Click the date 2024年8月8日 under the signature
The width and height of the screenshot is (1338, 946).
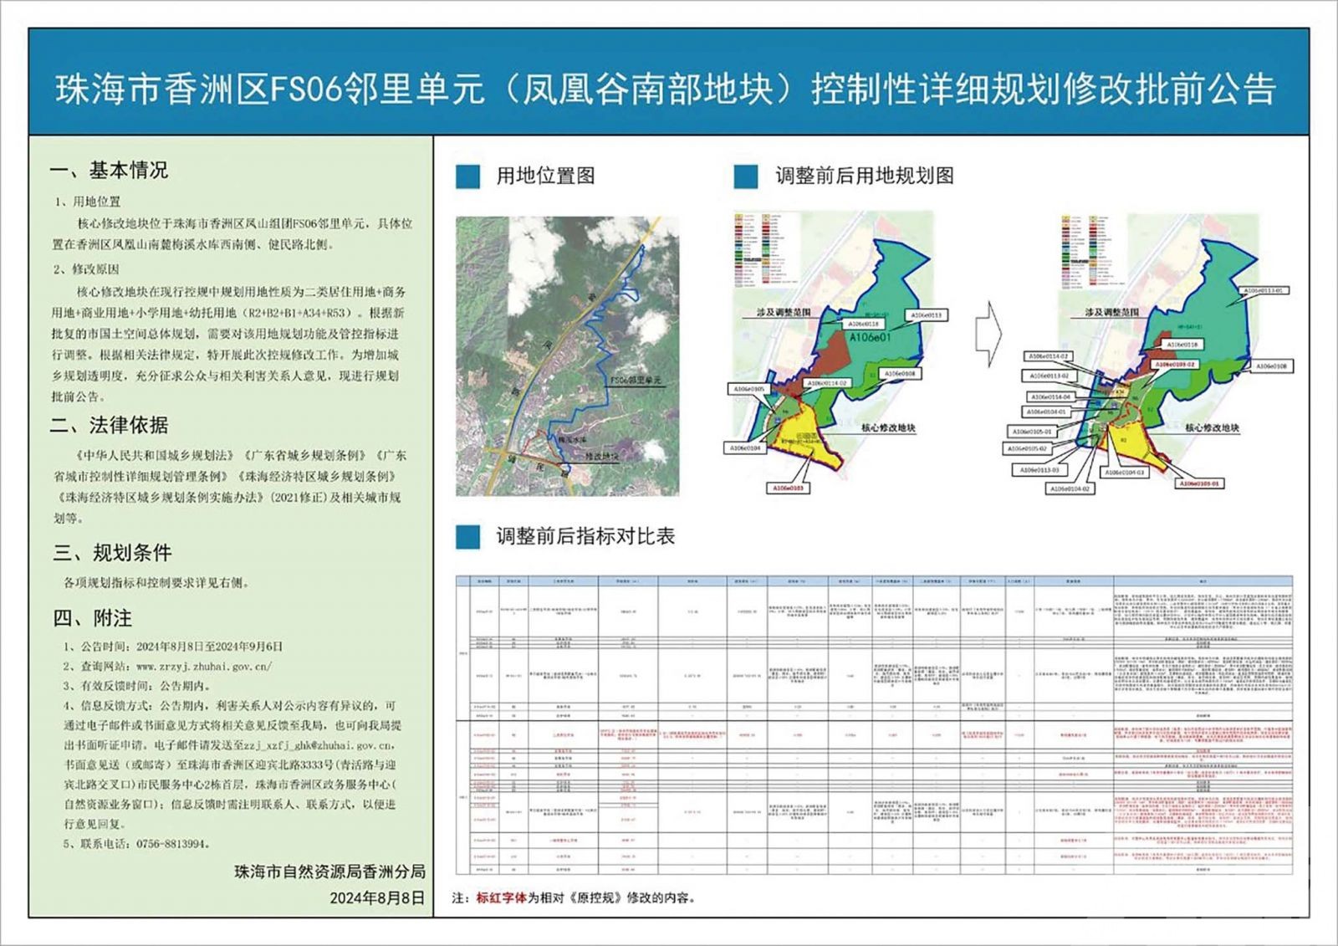[377, 898]
